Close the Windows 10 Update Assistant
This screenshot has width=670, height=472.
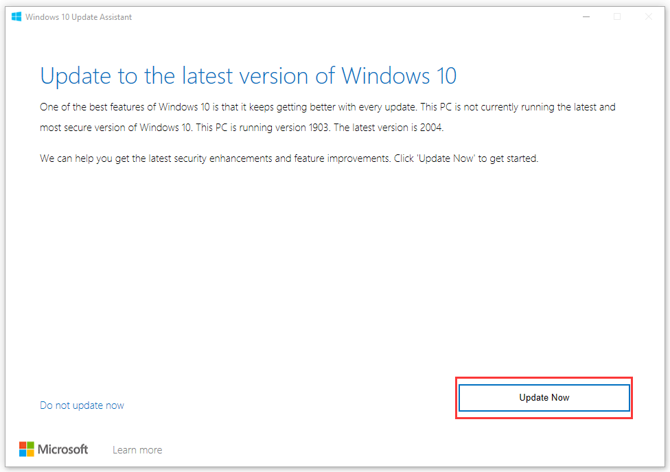(649, 16)
